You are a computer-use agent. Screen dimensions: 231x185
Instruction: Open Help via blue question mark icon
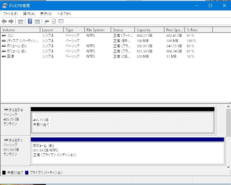(x=30, y=21)
